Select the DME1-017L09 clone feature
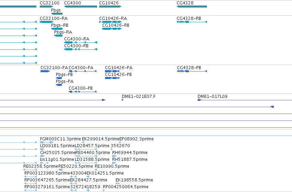This screenshot has height=192, width=292. click(245, 100)
